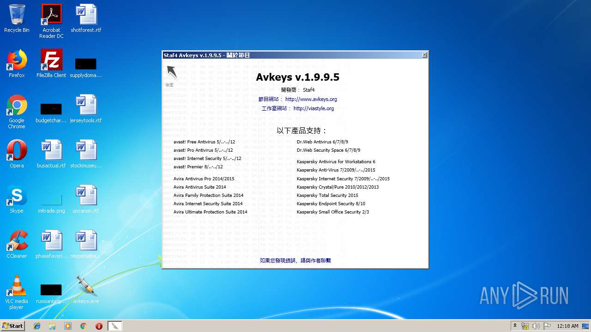Open Windows Explorer folder in taskbar
The height and width of the screenshot is (332, 591).
(52, 326)
